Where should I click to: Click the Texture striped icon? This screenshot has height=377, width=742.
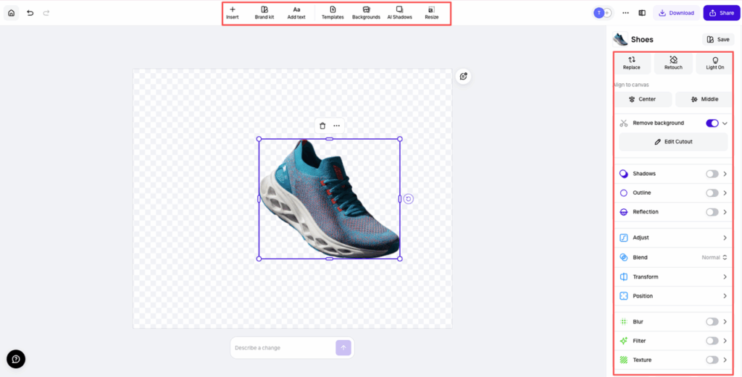(x=624, y=360)
